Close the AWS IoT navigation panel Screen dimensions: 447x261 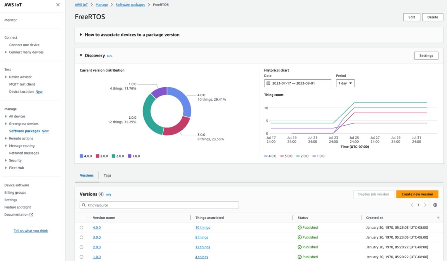coord(58,5)
